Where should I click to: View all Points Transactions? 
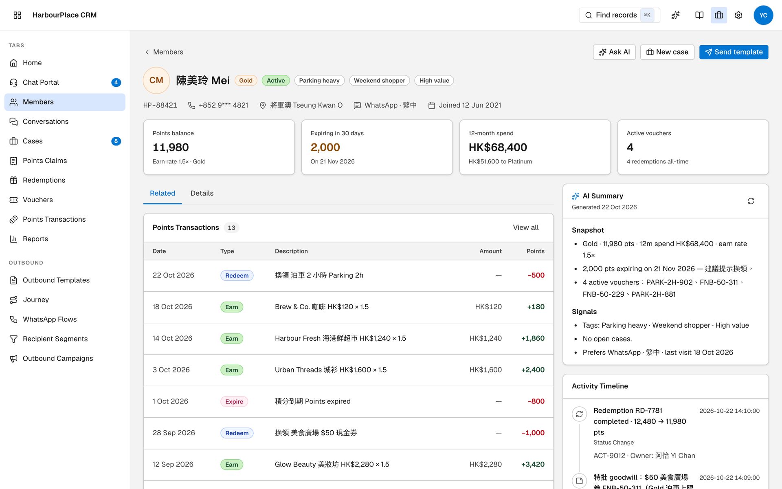[x=525, y=227]
